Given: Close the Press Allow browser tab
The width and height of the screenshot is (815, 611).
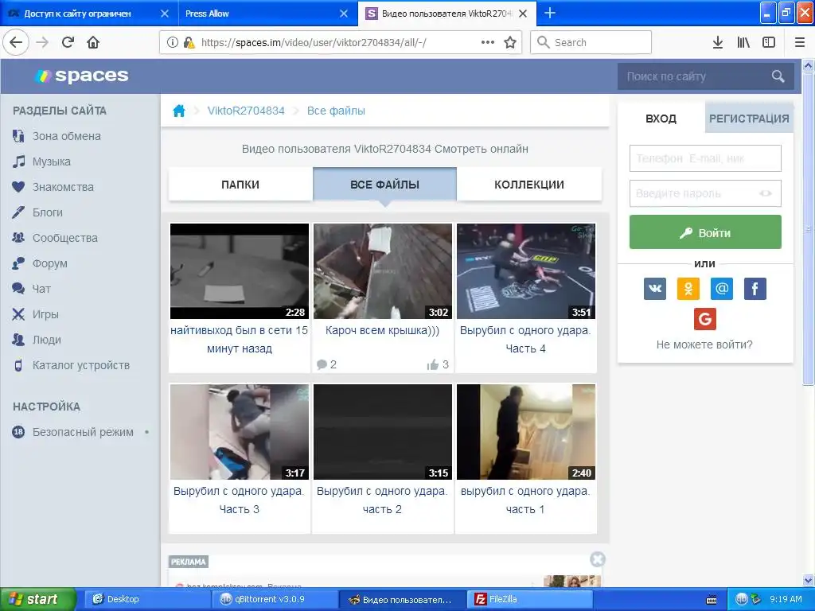Looking at the screenshot, I should [x=344, y=14].
